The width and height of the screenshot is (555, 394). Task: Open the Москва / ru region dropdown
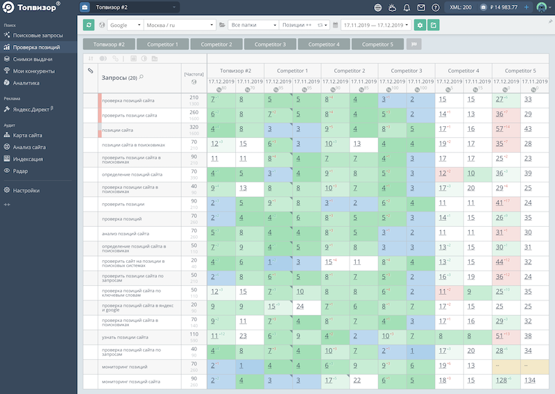point(180,25)
